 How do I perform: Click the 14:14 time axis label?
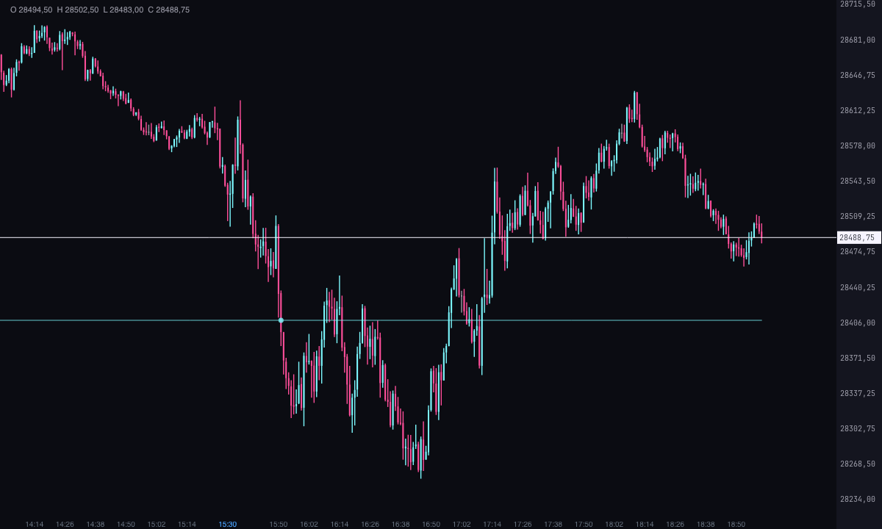coord(35,524)
